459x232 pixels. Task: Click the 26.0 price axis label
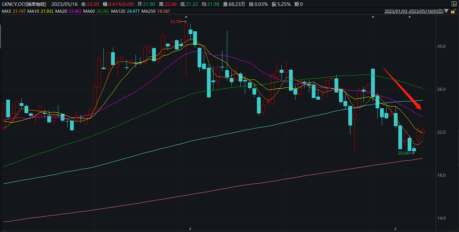coord(442,89)
